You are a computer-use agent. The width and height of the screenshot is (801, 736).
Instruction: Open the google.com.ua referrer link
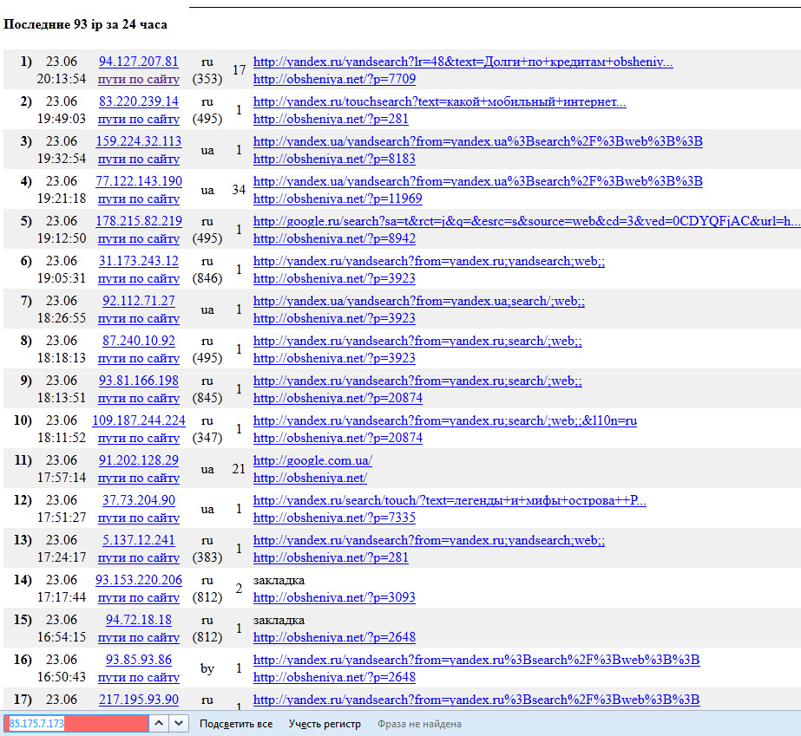312,459
